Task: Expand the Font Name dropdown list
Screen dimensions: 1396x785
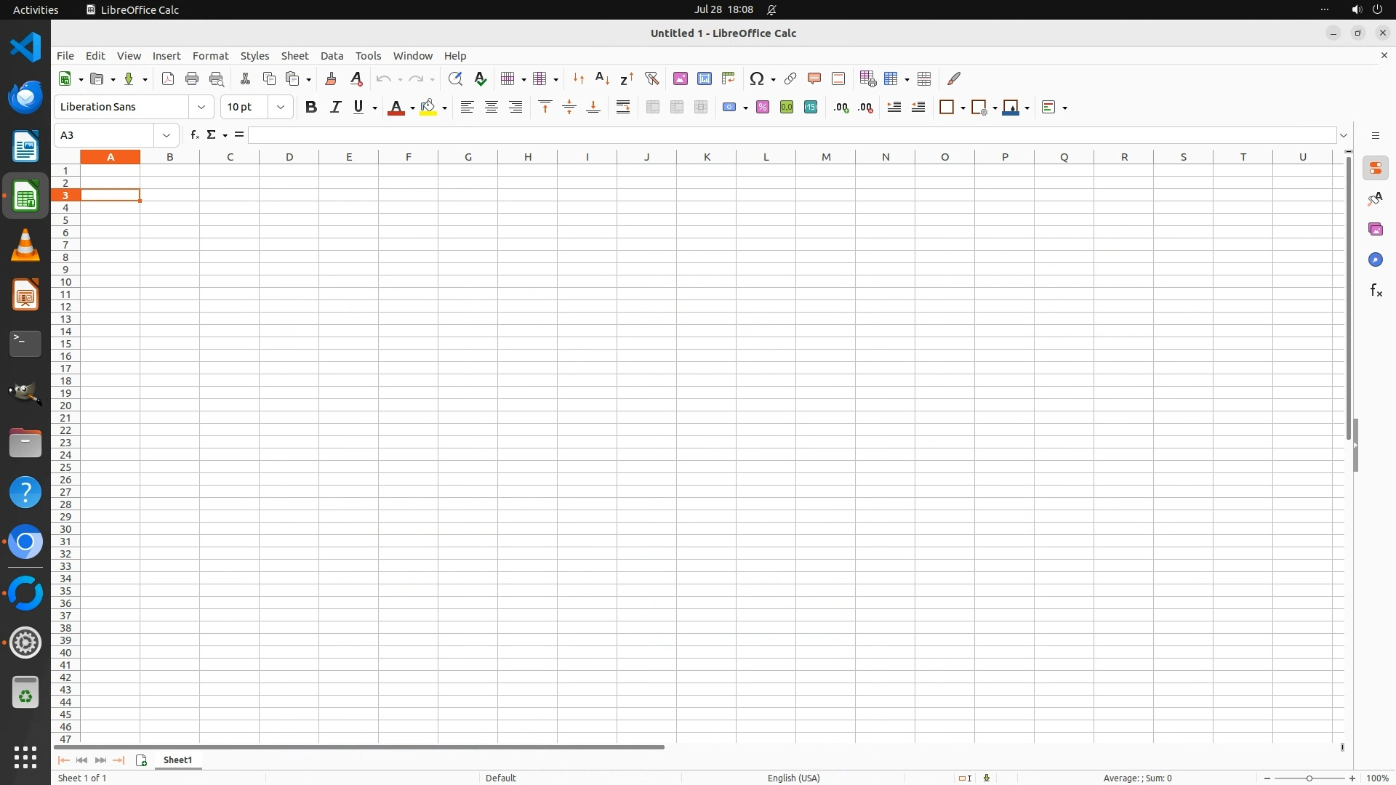Action: pos(201,108)
